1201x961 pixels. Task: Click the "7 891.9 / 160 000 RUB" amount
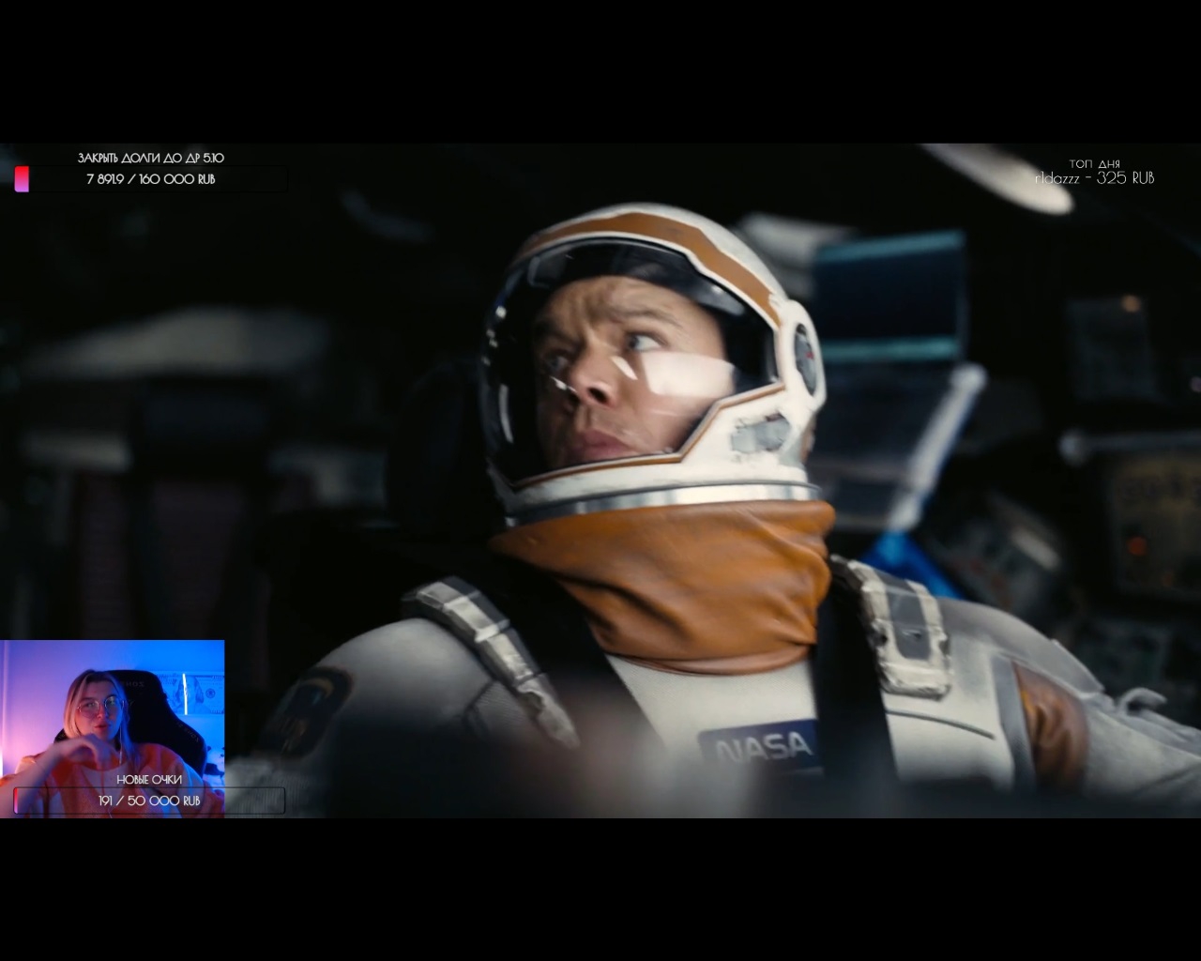point(151,179)
